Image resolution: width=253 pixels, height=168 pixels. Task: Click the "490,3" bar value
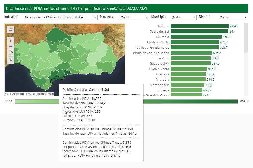tap(209, 85)
